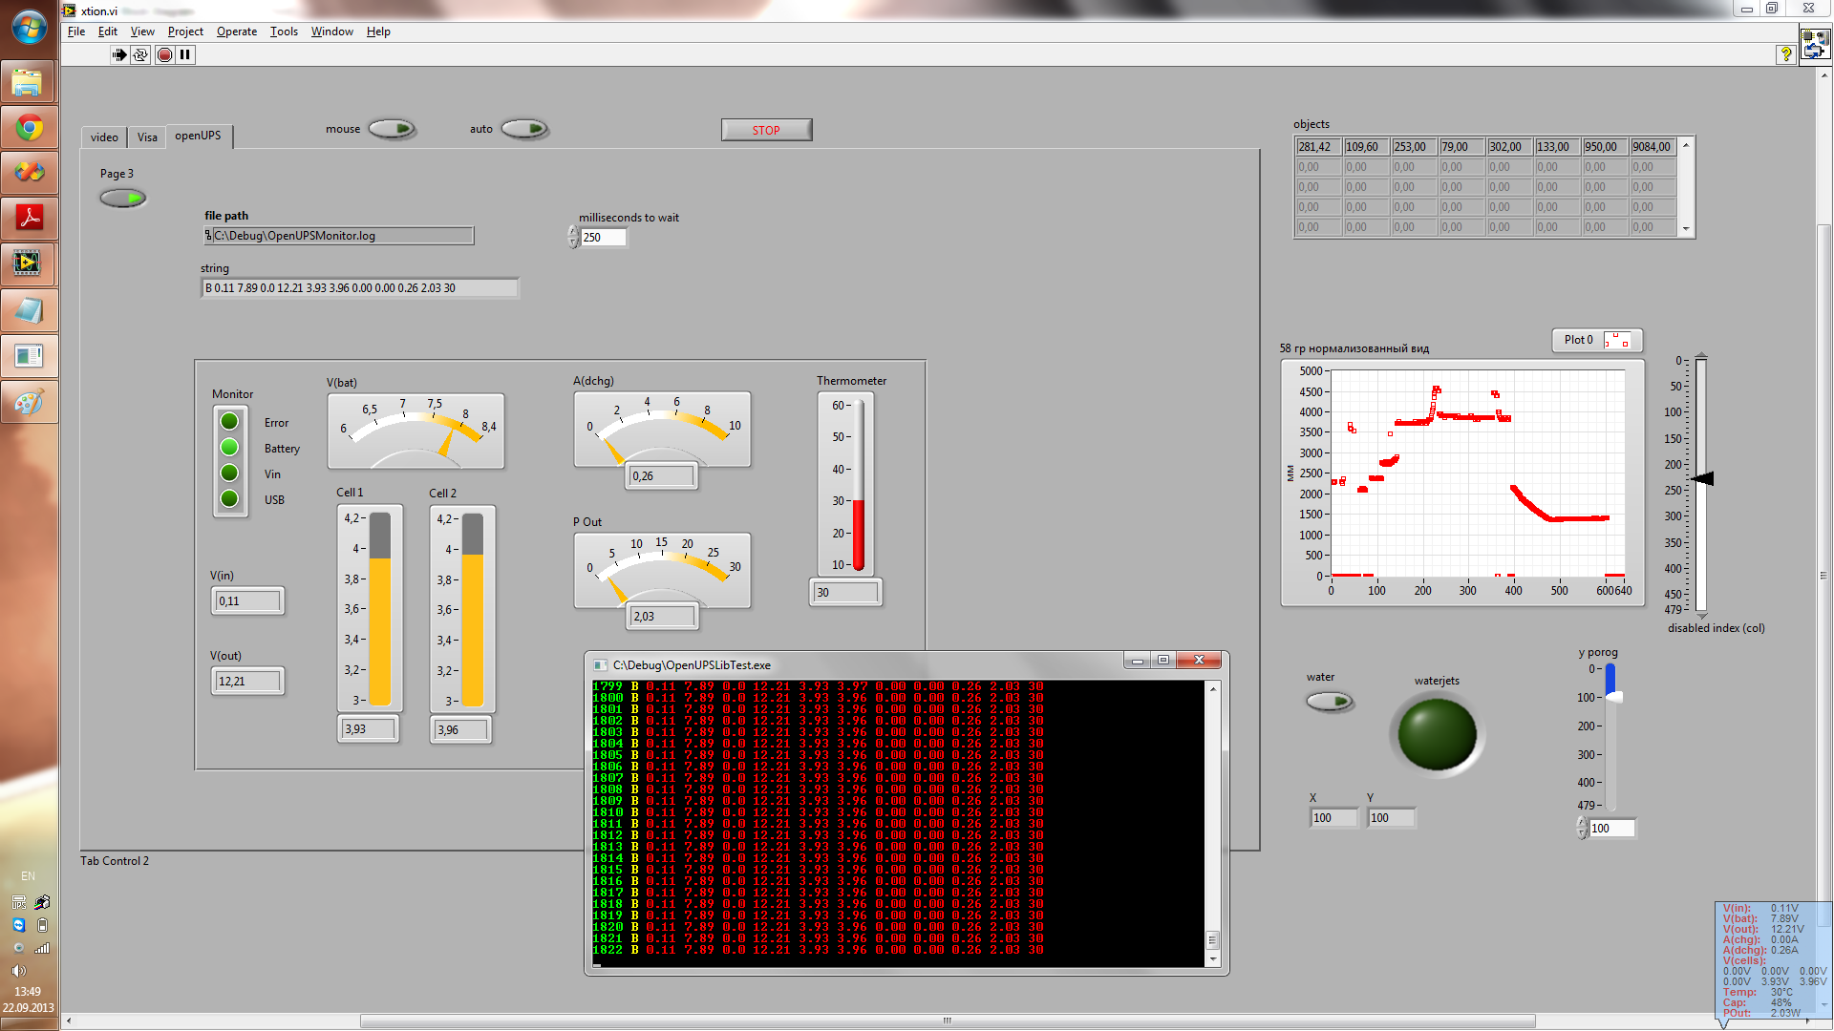Image resolution: width=1834 pixels, height=1031 pixels.
Task: Open the Plot 0 legend dropdown
Action: [1617, 340]
